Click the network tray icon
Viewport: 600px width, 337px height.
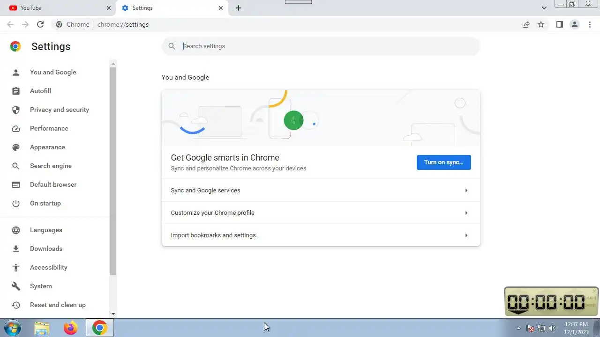pyautogui.click(x=541, y=328)
